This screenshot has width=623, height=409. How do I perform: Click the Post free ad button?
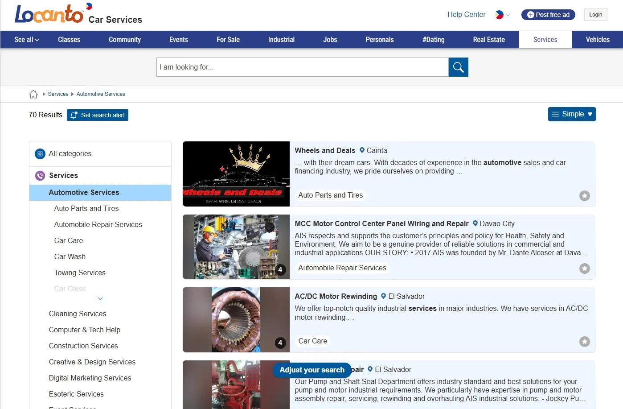tap(548, 15)
